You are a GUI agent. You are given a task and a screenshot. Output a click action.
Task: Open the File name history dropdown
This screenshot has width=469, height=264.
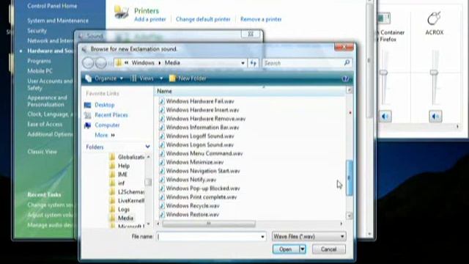262,236
